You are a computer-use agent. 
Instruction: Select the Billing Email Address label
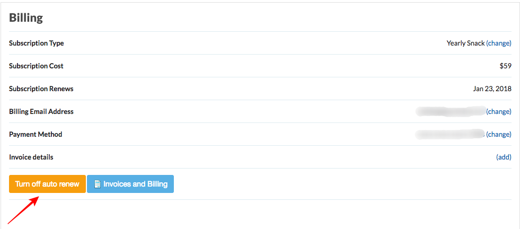click(x=41, y=111)
